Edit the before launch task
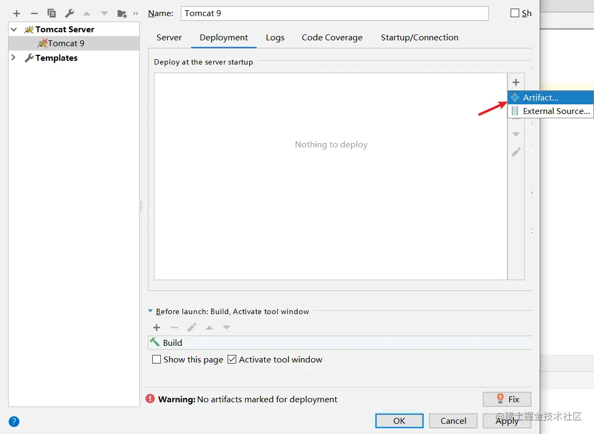The width and height of the screenshot is (594, 434). click(x=192, y=327)
